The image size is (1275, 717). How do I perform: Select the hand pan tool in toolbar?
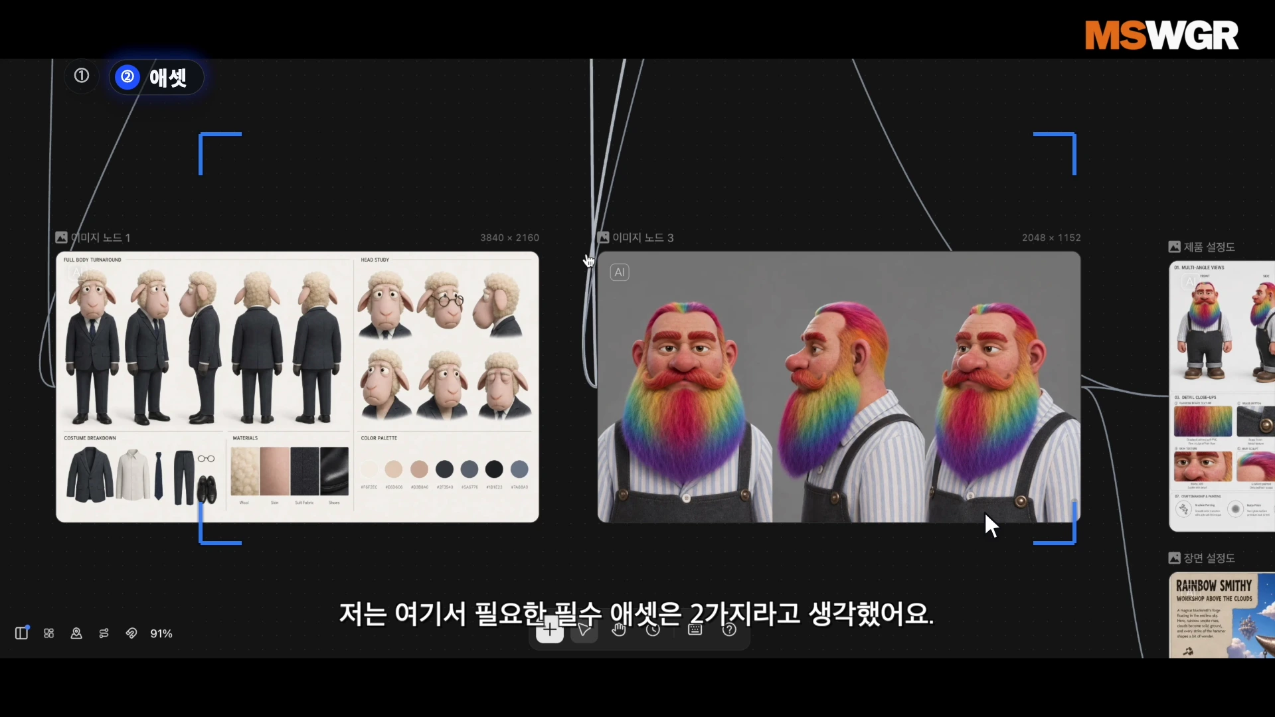click(619, 629)
